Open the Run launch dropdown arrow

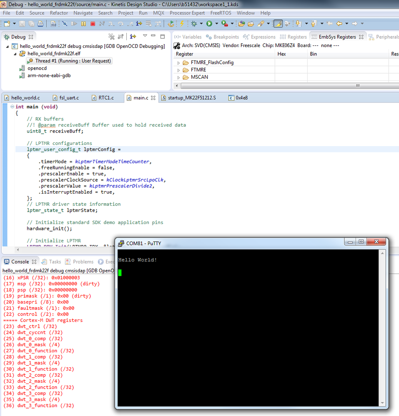[x=216, y=24]
